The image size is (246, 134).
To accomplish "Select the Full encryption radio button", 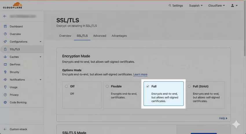I will pyautogui.click(x=148, y=86).
